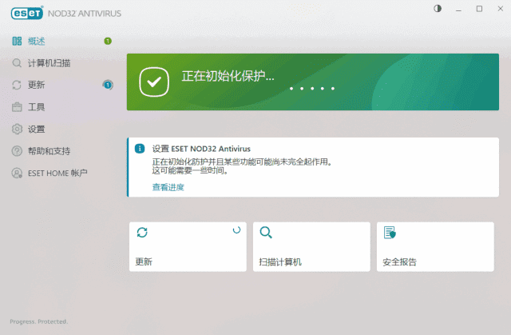This screenshot has height=335, width=511.
Task: Click the gear icon beside 设置
Action: tap(17, 129)
